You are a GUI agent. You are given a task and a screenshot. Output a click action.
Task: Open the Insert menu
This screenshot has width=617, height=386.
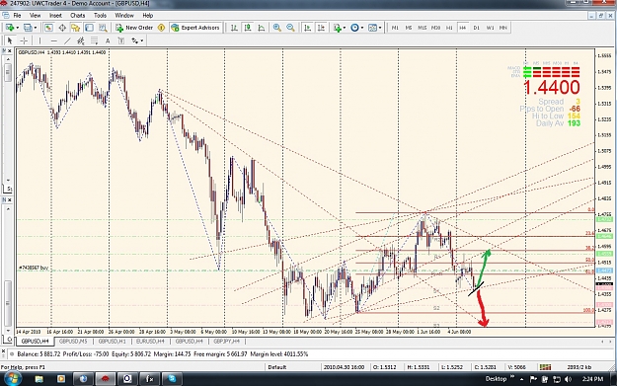55,16
